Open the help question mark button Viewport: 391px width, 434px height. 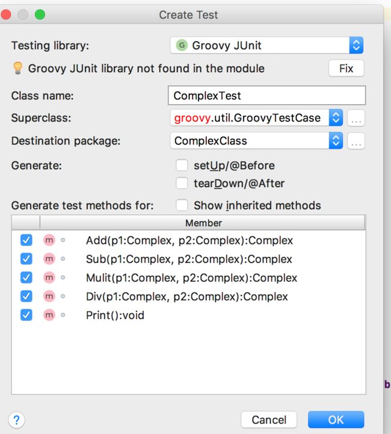tap(17, 420)
